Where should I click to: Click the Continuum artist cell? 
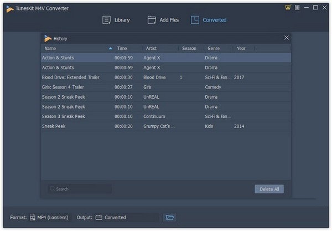coord(154,116)
